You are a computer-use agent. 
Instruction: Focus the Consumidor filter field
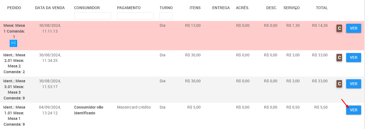92,16
